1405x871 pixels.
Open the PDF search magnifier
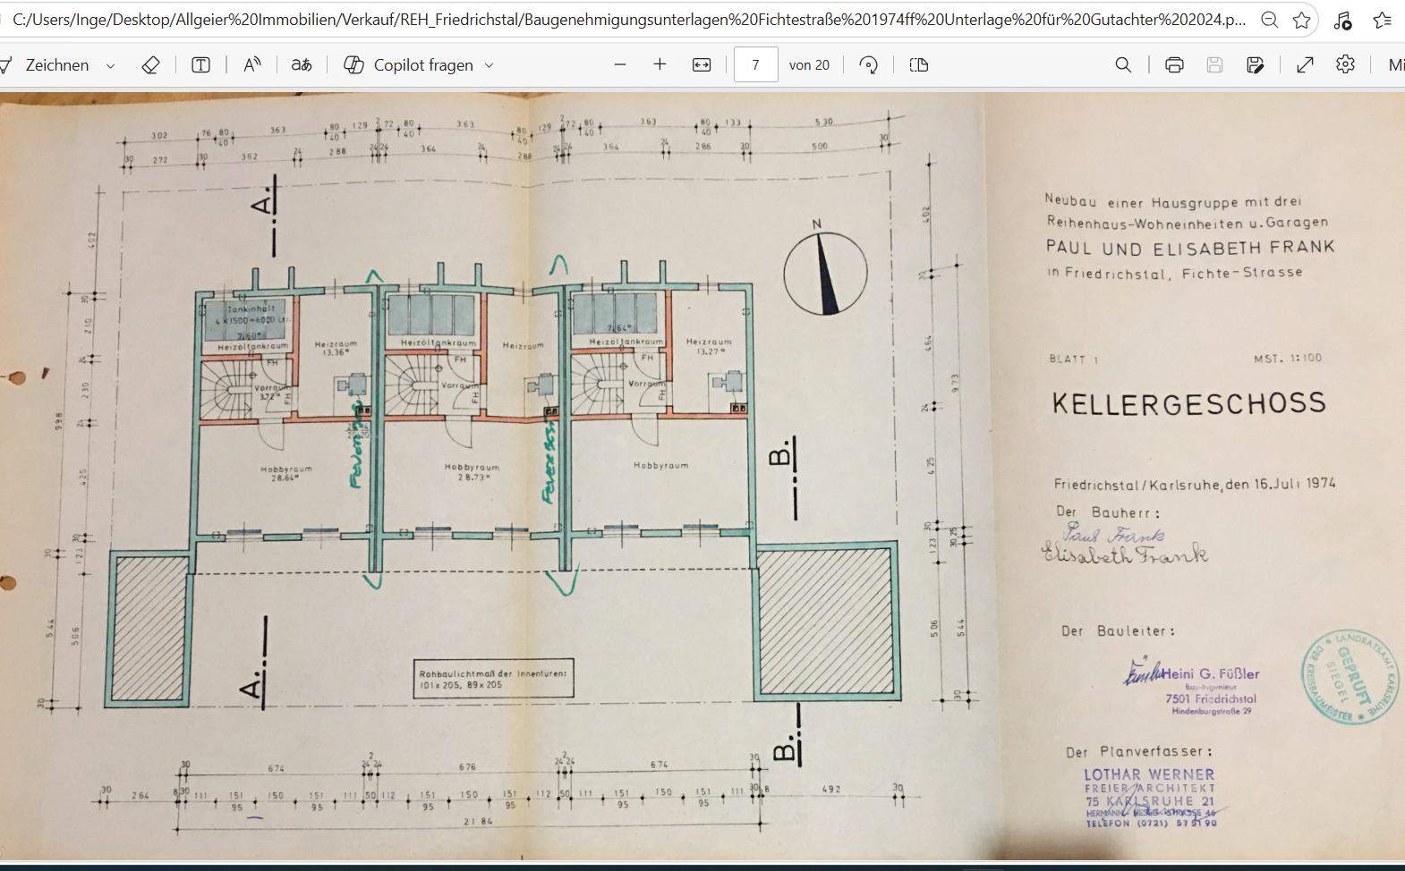coord(1123,65)
